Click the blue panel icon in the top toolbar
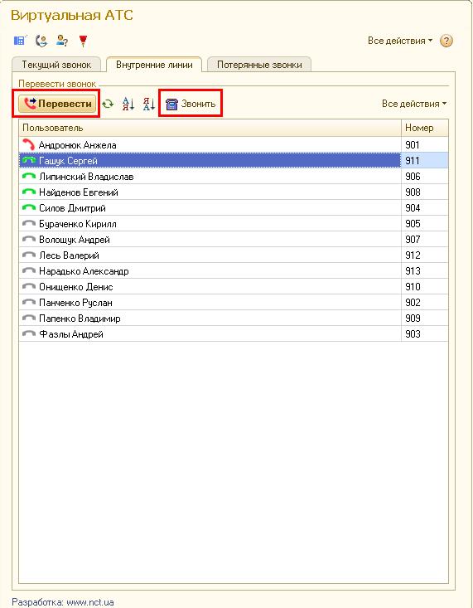Viewport: 473px width, 608px height. 19,41
